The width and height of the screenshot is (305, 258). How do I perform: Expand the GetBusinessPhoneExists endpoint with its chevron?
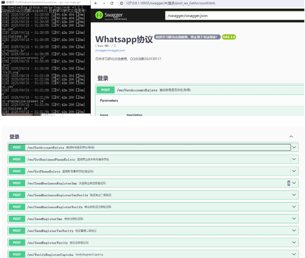[294, 159]
